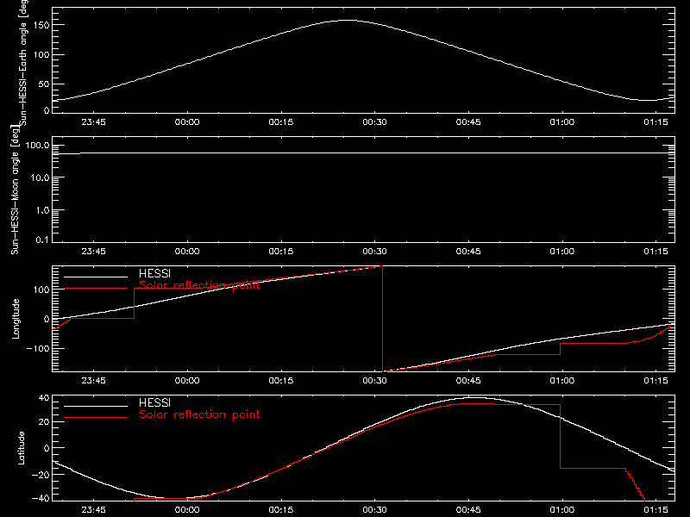This screenshot has height=517, width=690.
Task: Click the 01:15 time label under Latitude plot
Action: click(655, 510)
